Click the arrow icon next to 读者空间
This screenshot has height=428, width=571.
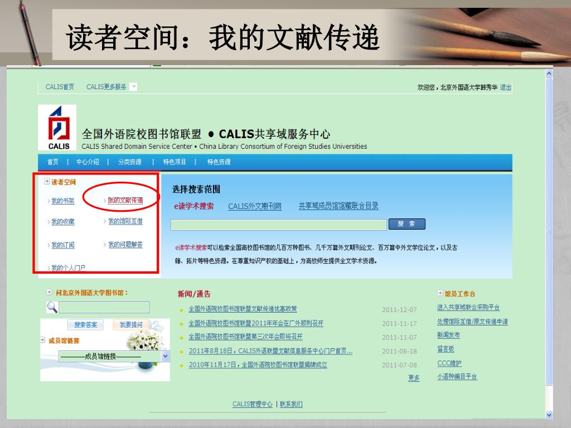[47, 181]
